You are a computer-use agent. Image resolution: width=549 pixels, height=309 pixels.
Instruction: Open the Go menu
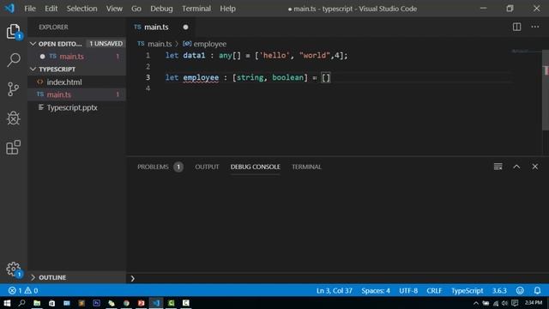(x=136, y=9)
